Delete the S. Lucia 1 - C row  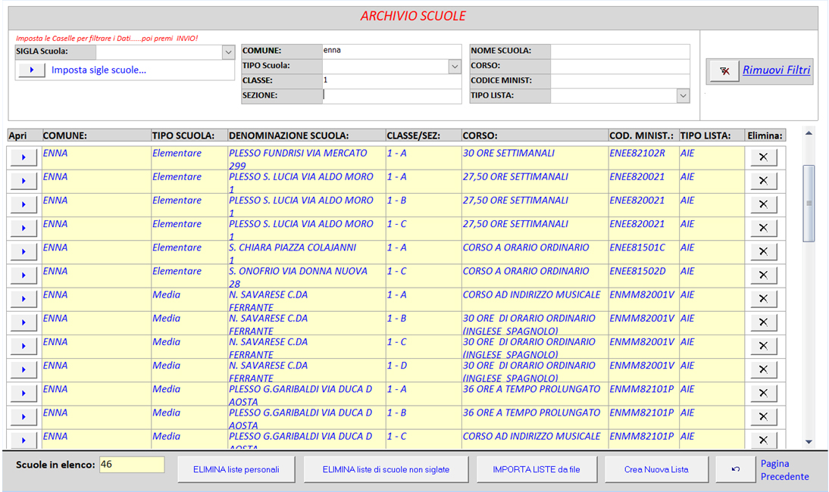[x=763, y=228]
